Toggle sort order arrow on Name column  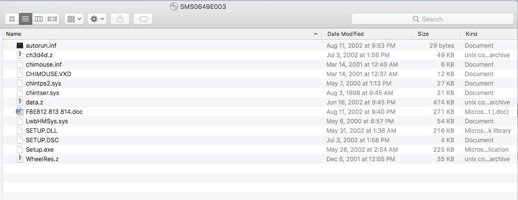click(x=315, y=34)
